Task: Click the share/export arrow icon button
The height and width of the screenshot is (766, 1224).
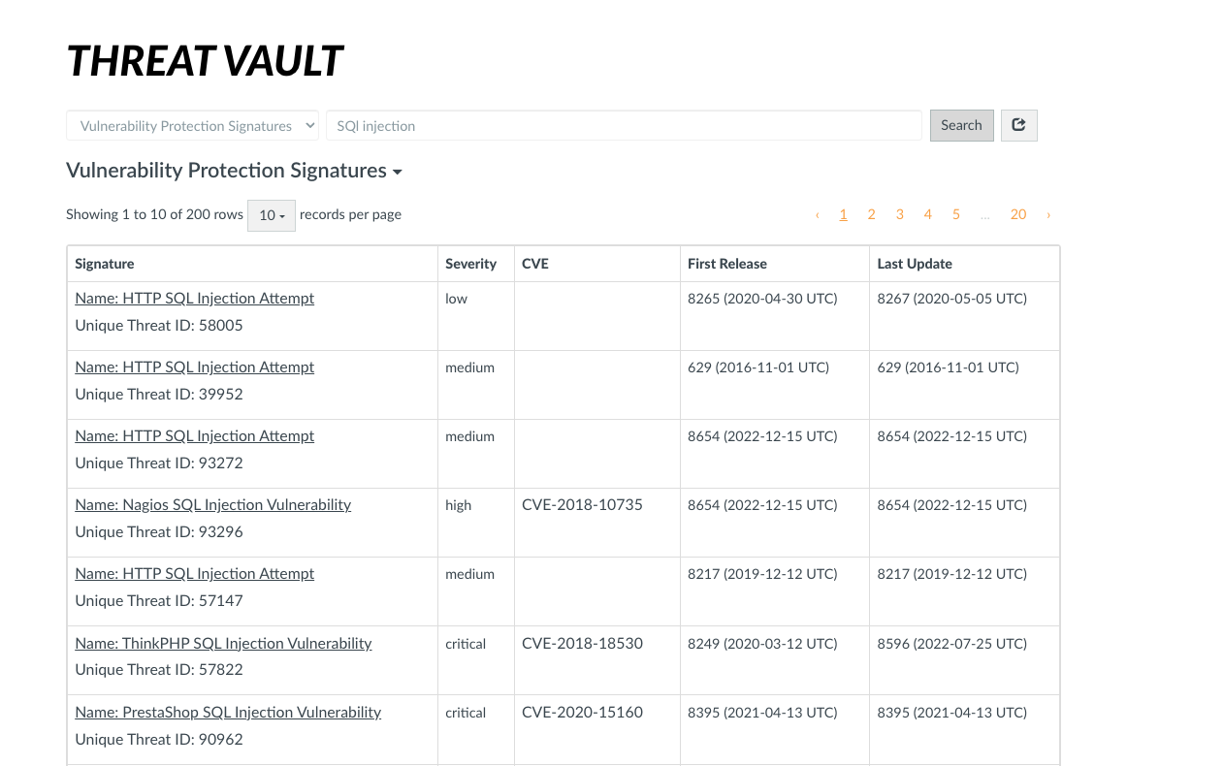Action: tap(1018, 125)
